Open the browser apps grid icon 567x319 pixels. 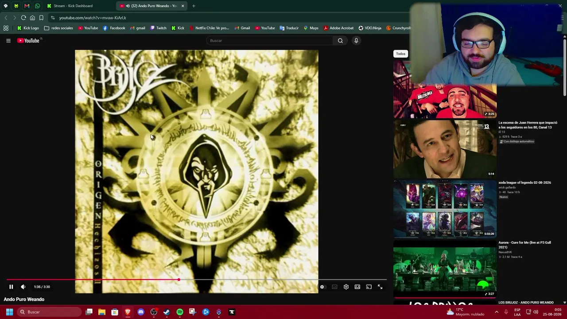coord(6,28)
